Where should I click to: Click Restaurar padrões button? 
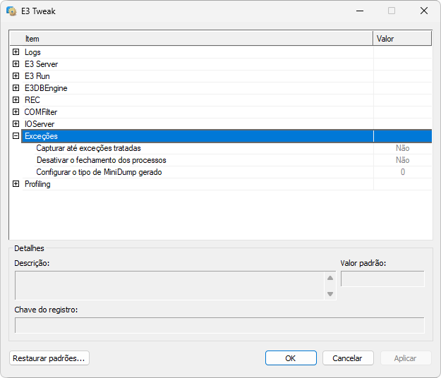pyautogui.click(x=49, y=358)
